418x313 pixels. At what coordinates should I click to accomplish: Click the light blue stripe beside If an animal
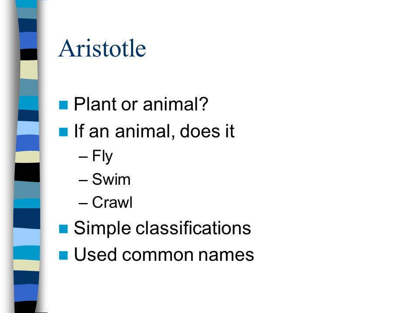tap(28, 128)
